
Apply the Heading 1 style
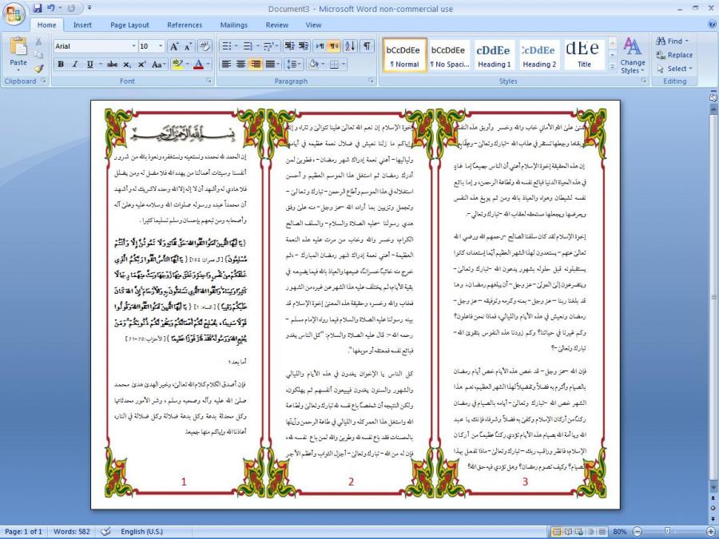(x=494, y=54)
